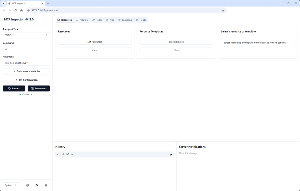The width and height of the screenshot is (300, 191).
Task: Click the 'Connected' status text
Action: coord(27,94)
